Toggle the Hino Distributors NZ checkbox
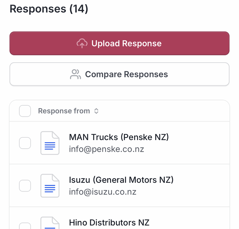Image resolution: width=239 pixels, height=229 pixels. [x=25, y=226]
